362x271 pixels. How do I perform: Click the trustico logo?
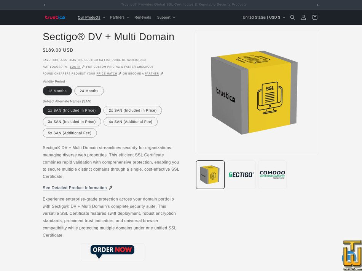[x=54, y=17]
